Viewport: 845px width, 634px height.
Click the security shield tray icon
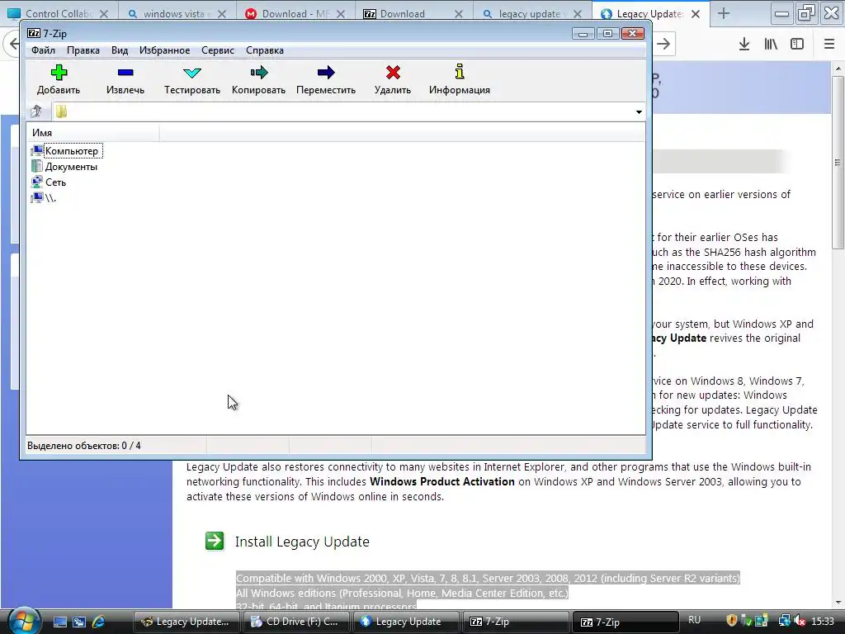tap(732, 621)
